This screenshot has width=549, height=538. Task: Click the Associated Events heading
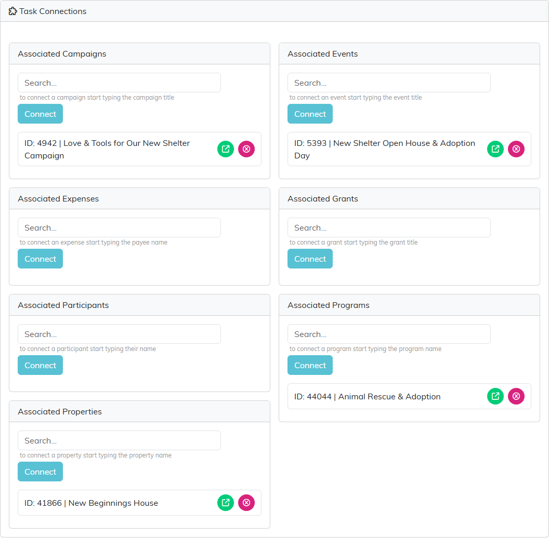pos(322,54)
